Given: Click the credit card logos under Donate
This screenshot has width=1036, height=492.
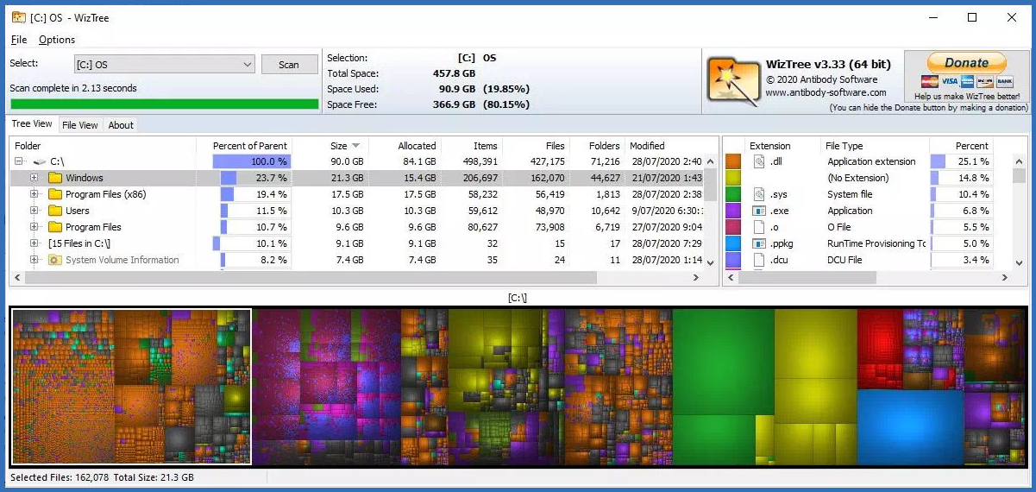Looking at the screenshot, I should (967, 81).
